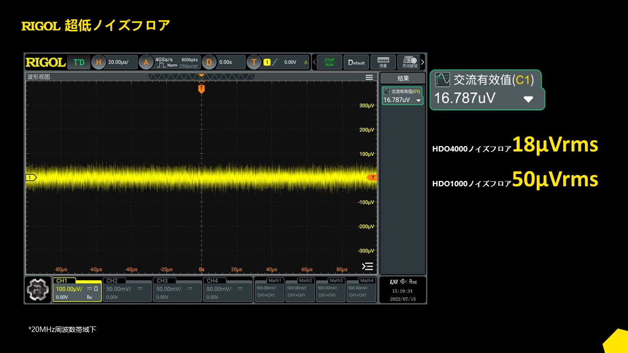The image size is (628, 353).
Task: Open the trigger T settings button
Action: 254,62
